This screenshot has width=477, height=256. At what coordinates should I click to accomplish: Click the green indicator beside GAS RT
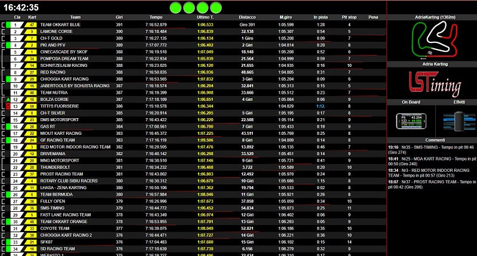click(8, 127)
